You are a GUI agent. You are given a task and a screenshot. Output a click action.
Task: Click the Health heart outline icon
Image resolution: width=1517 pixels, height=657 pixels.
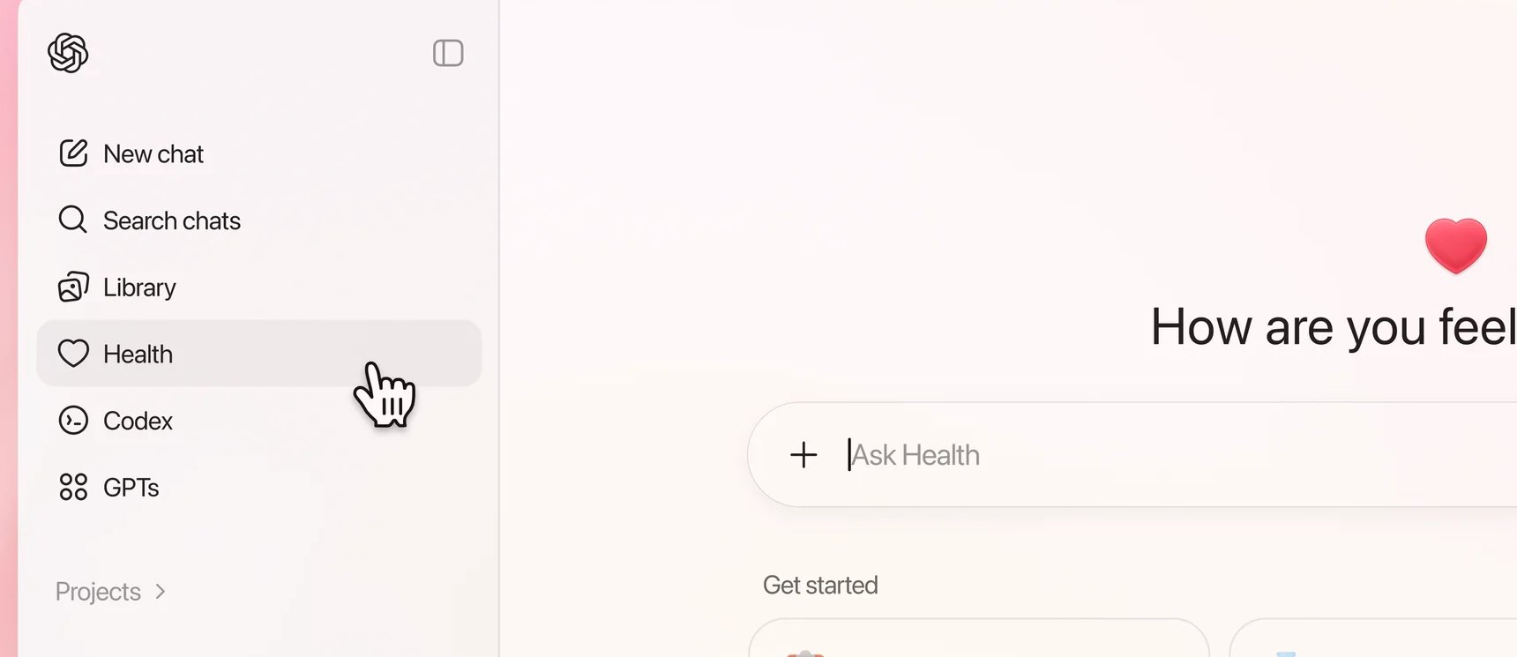(73, 354)
